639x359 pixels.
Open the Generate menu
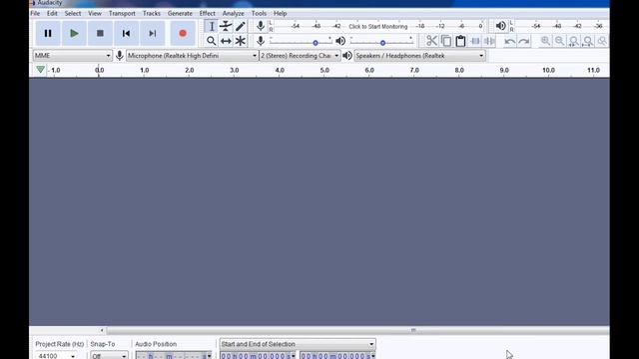pos(180,13)
